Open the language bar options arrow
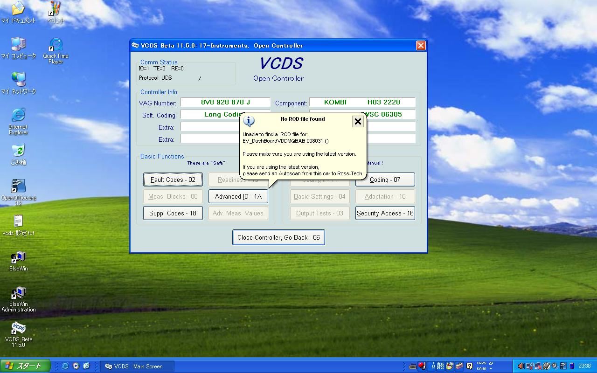Viewport: 597px width, 373px height. [491, 368]
